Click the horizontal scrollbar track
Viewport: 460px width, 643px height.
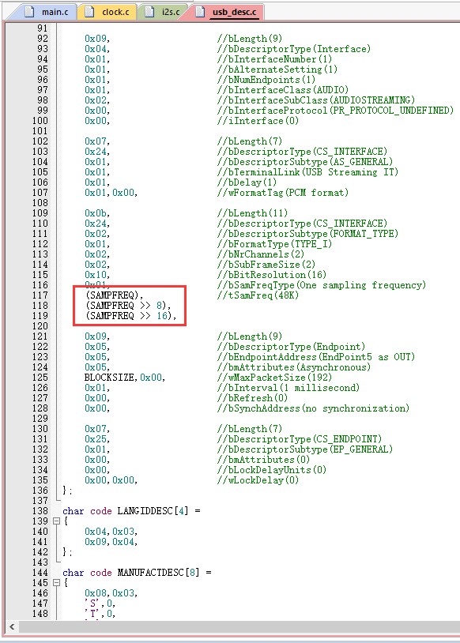(x=239, y=626)
